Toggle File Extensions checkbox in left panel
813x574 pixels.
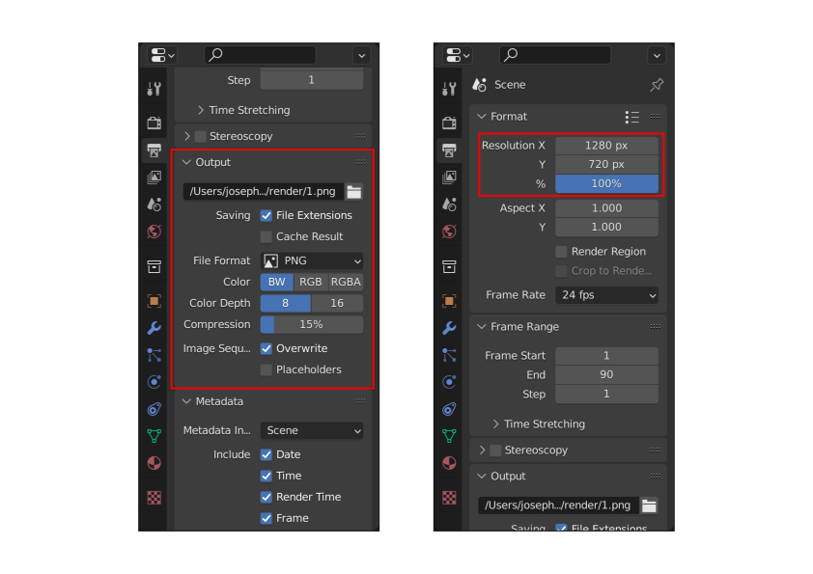click(266, 215)
